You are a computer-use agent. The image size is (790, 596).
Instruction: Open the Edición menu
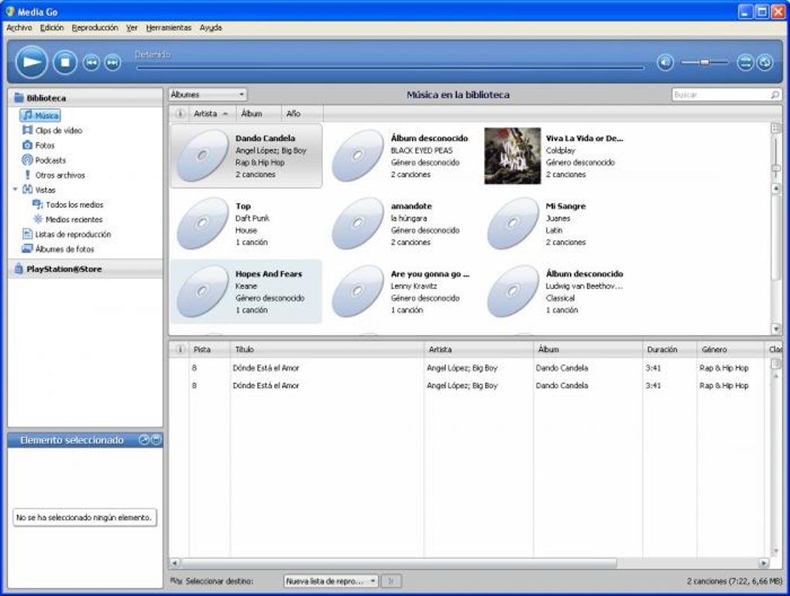[52, 28]
